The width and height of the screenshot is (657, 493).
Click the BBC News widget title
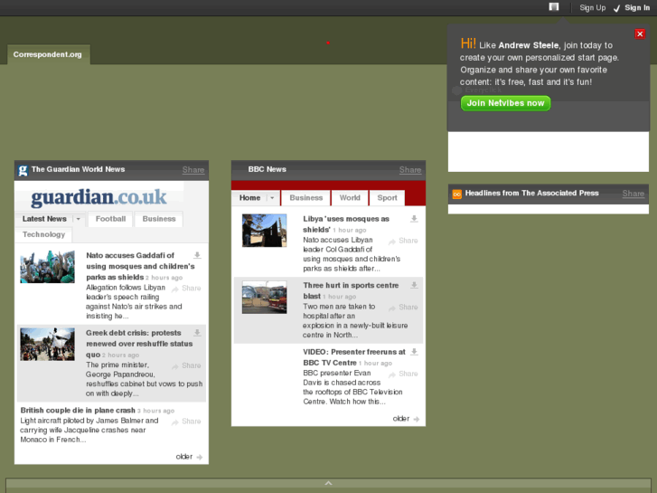267,169
